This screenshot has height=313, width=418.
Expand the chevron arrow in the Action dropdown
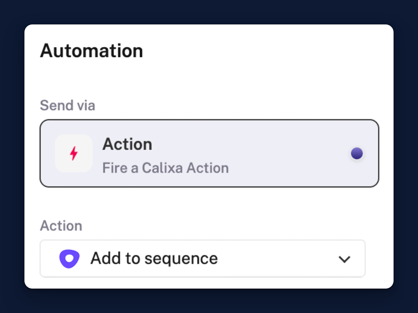(x=344, y=259)
